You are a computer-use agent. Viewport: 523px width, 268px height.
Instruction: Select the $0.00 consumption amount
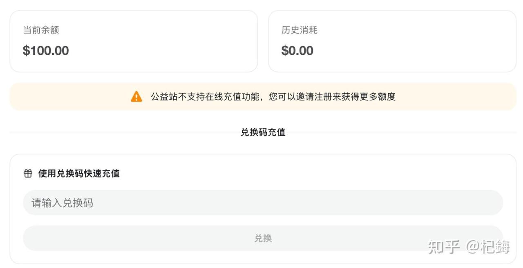(297, 51)
